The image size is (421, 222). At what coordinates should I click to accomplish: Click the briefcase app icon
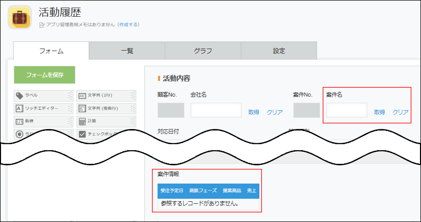[20, 17]
